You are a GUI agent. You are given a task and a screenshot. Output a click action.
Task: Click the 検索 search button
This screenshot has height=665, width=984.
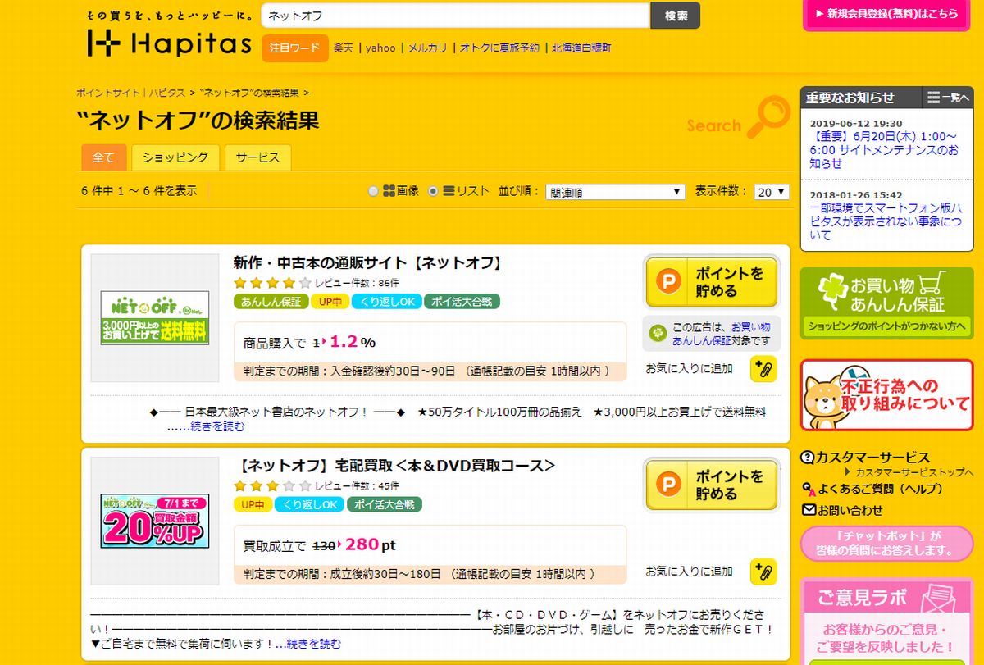[676, 16]
